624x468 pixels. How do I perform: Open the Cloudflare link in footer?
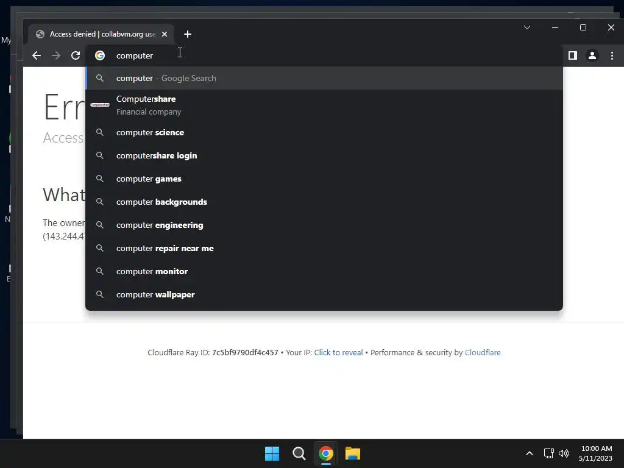tap(483, 353)
